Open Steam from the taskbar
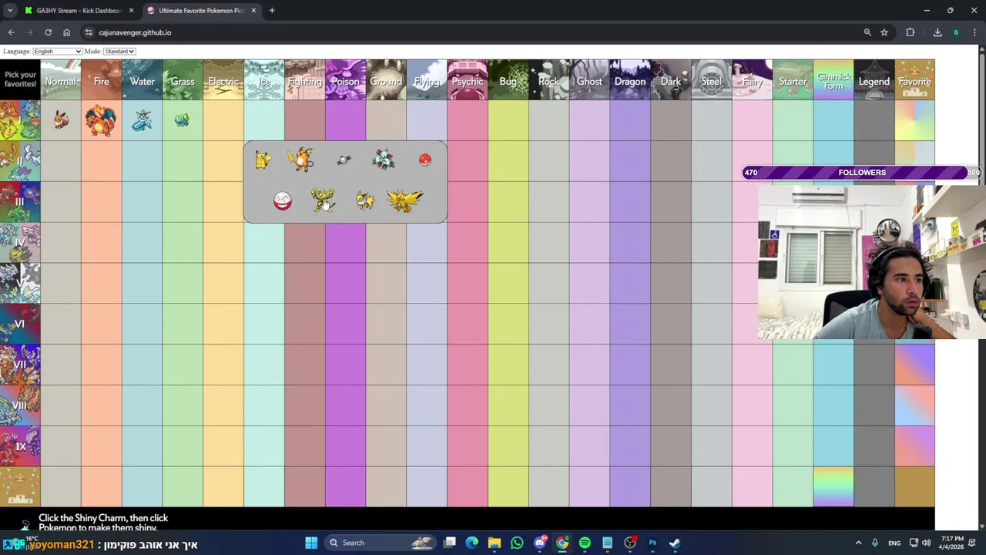 675,543
